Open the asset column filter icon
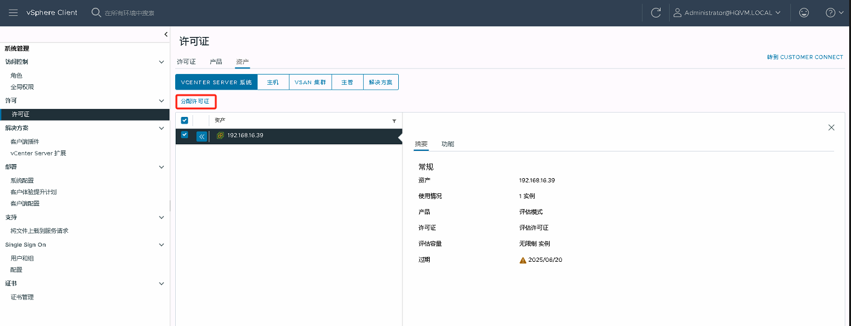The image size is (851, 326). click(x=394, y=121)
